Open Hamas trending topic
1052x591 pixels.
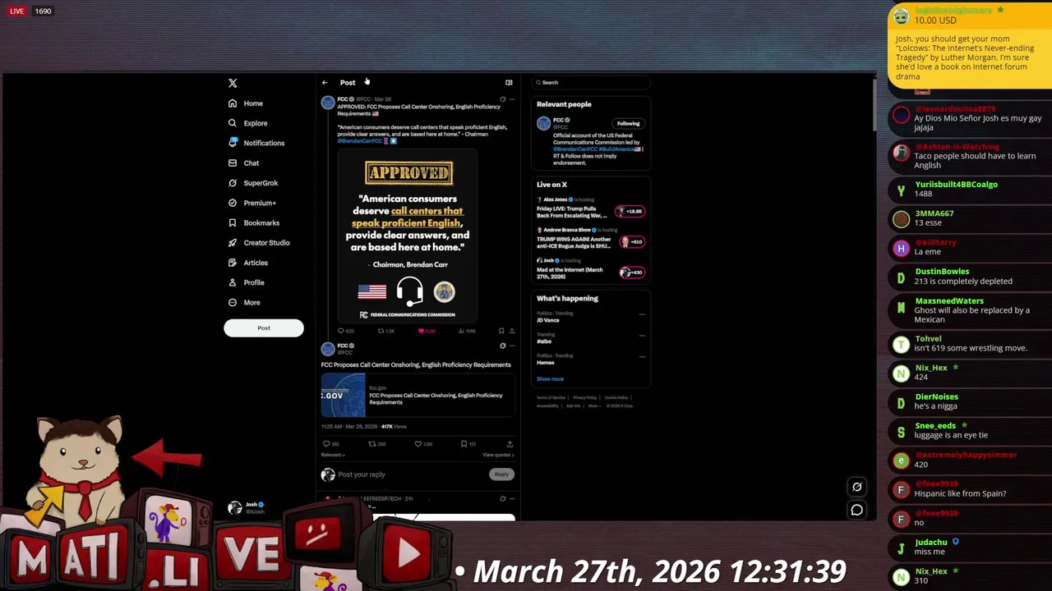(546, 363)
